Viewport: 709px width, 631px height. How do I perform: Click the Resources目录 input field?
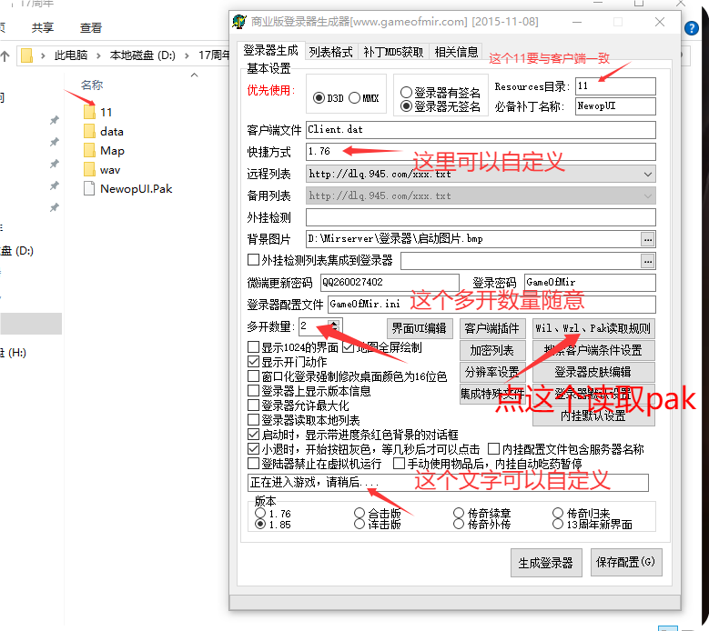click(x=615, y=85)
